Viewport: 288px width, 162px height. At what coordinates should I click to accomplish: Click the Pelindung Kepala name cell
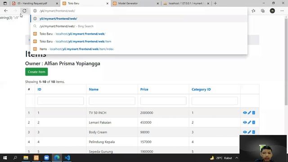(112, 142)
